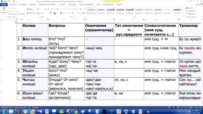This screenshot has height=114, width=203.
Task: Open Visual Studio from taskbar
Action: pos(40,111)
